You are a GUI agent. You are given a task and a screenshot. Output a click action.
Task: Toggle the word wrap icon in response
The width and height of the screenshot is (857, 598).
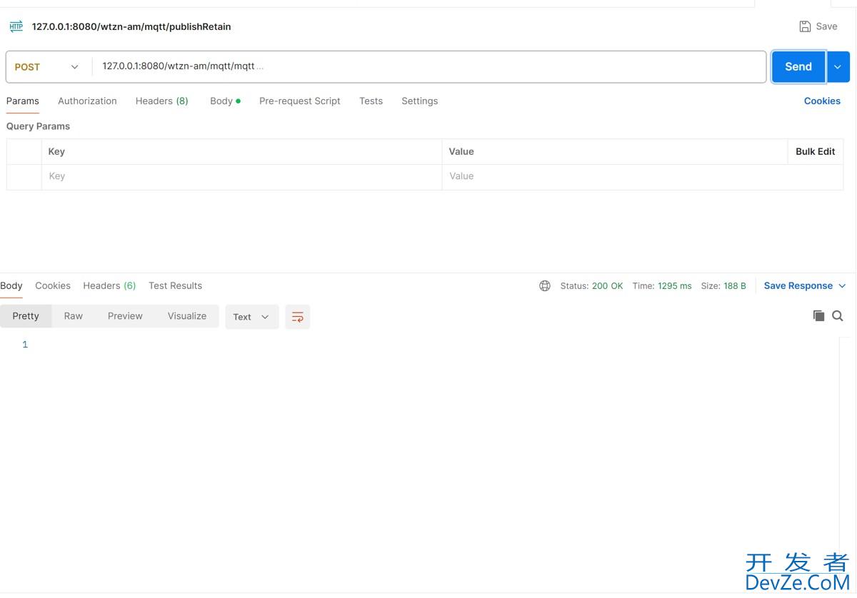(298, 317)
